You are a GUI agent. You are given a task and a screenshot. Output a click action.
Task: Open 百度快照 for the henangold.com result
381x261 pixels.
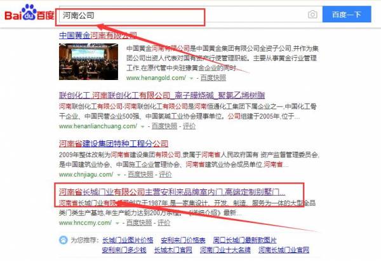[213, 78]
